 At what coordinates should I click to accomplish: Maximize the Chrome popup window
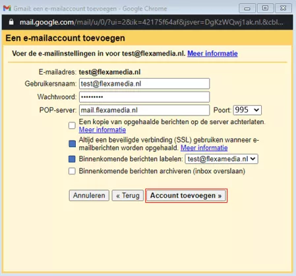265,9
